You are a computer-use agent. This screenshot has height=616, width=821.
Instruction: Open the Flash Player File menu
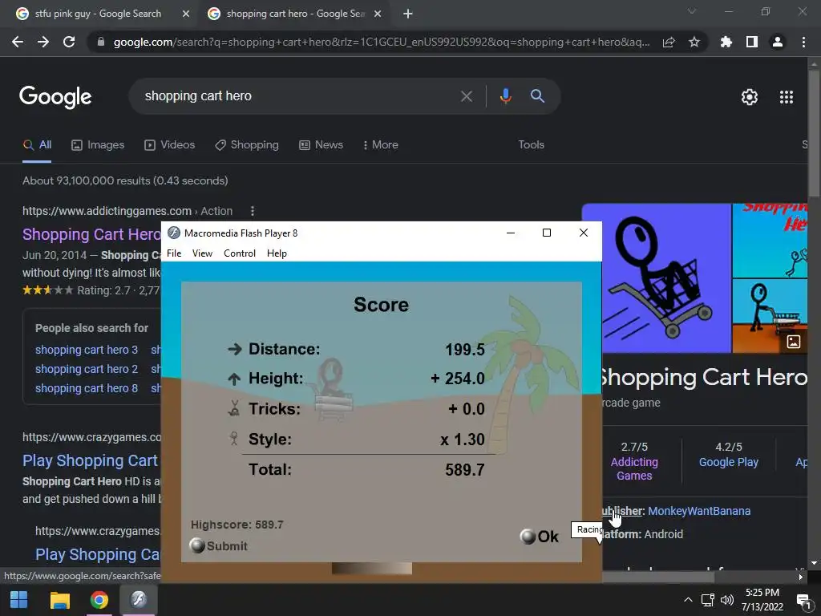click(x=174, y=253)
